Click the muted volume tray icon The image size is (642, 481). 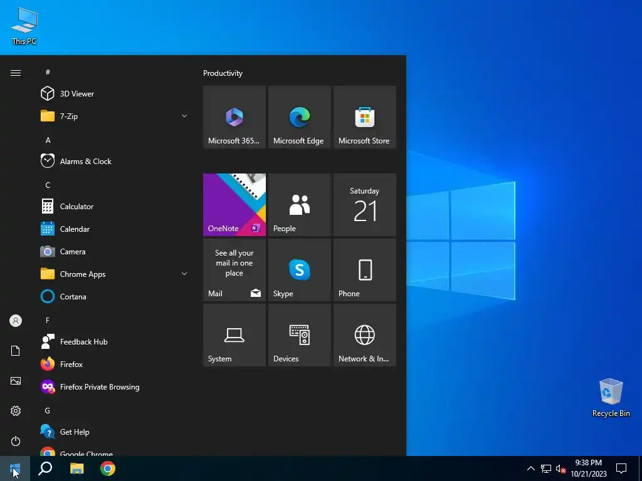(560, 468)
